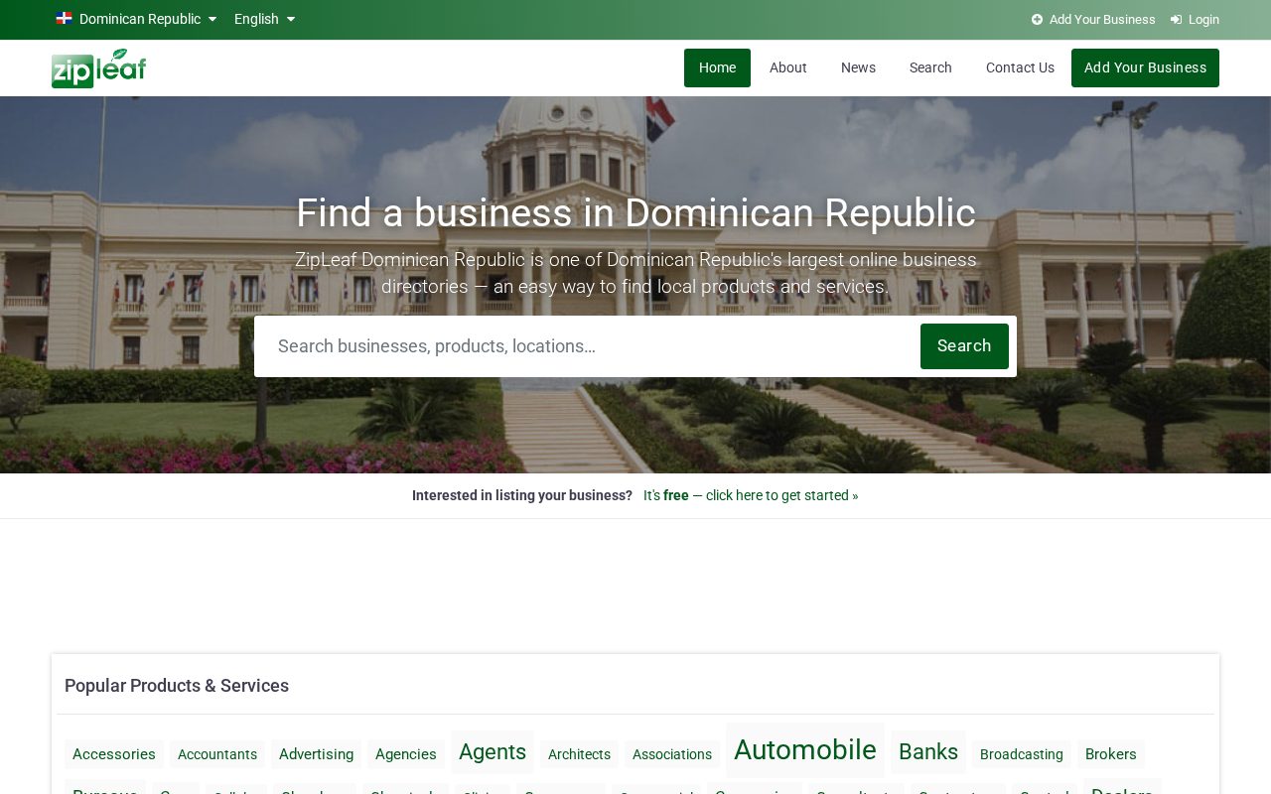Open the Agencies category tag
This screenshot has height=794, width=1271.
click(x=406, y=754)
